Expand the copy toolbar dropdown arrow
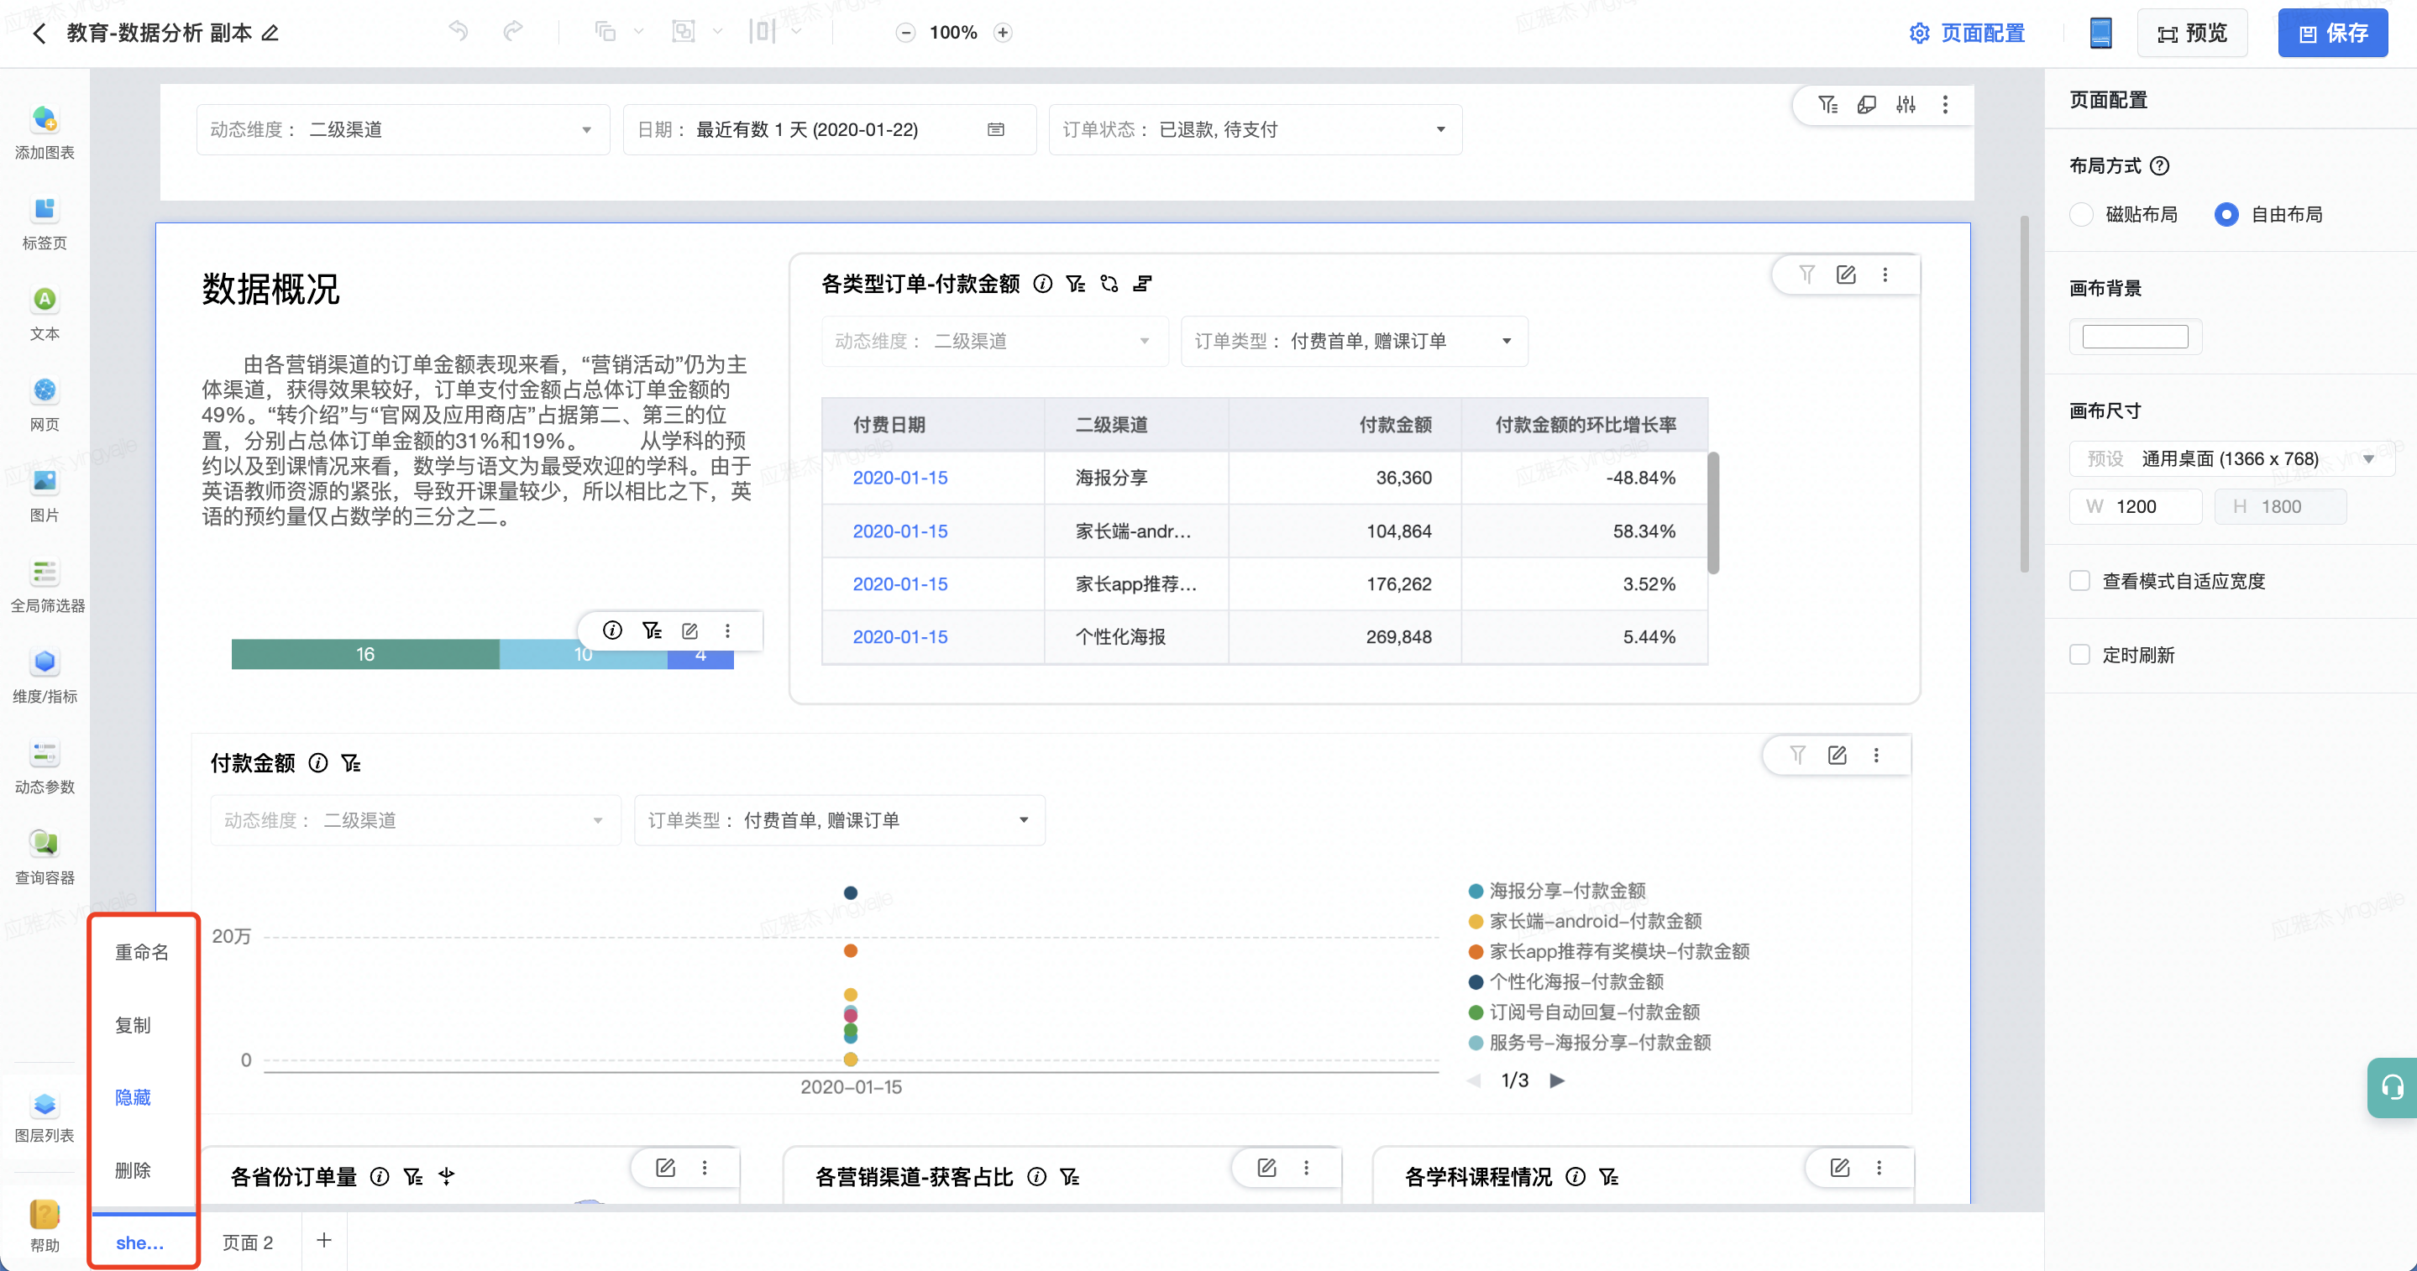The height and width of the screenshot is (1271, 2417). [x=639, y=32]
